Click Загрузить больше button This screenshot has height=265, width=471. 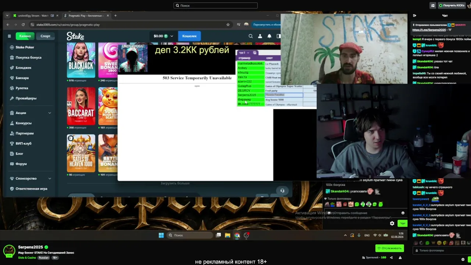pos(175,183)
